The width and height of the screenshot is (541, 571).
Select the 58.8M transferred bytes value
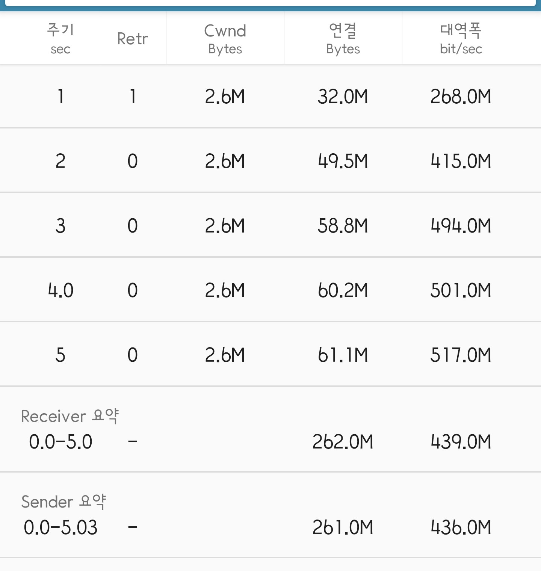tap(343, 226)
